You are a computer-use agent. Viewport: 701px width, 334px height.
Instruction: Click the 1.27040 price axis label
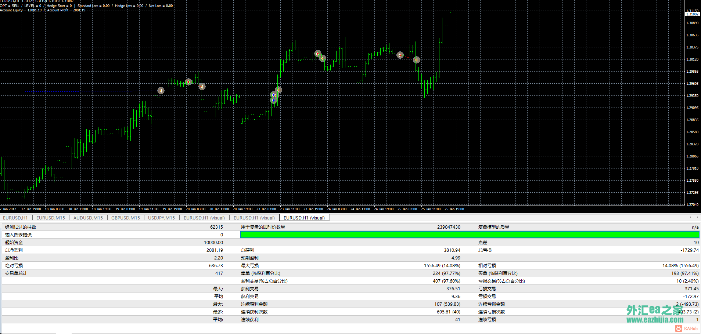click(692, 204)
